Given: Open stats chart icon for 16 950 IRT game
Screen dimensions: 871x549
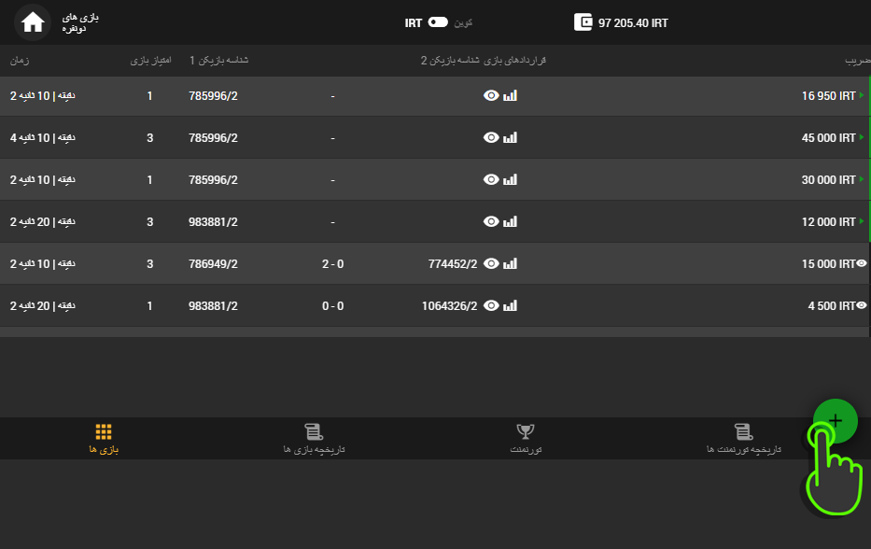Looking at the screenshot, I should point(510,96).
